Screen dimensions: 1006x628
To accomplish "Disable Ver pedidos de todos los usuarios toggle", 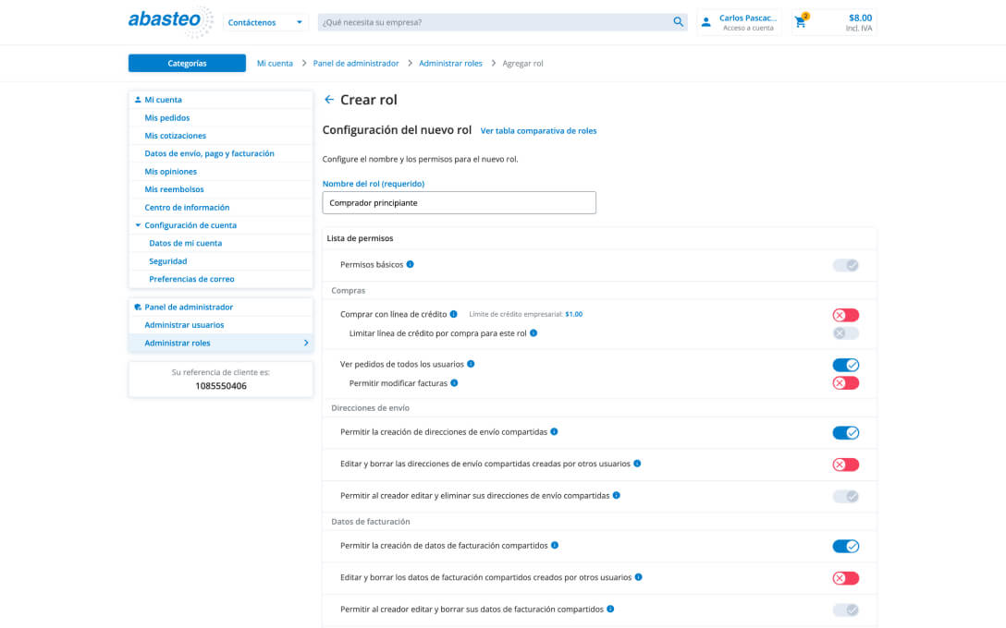I will pos(845,365).
